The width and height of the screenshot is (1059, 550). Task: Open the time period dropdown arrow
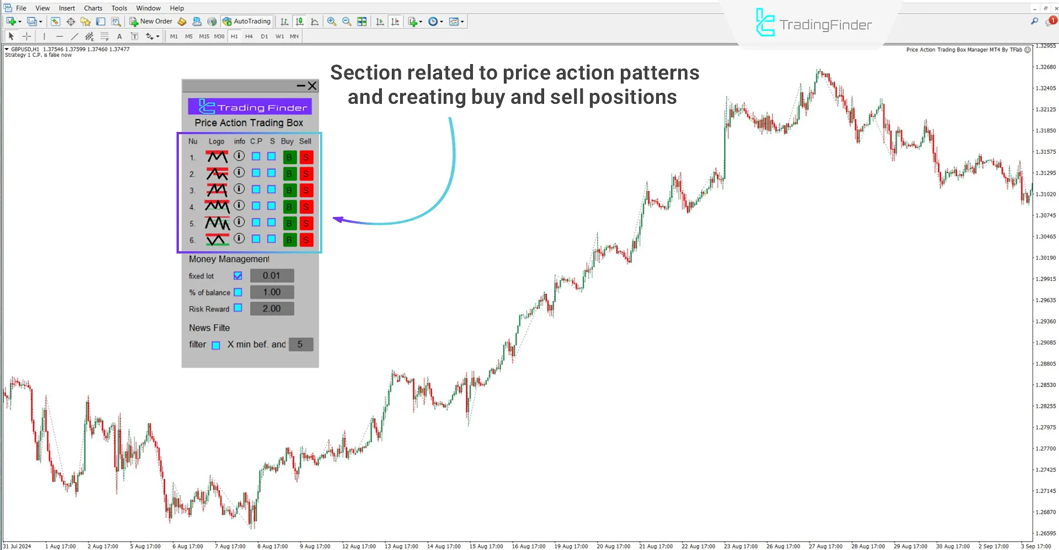click(x=441, y=21)
